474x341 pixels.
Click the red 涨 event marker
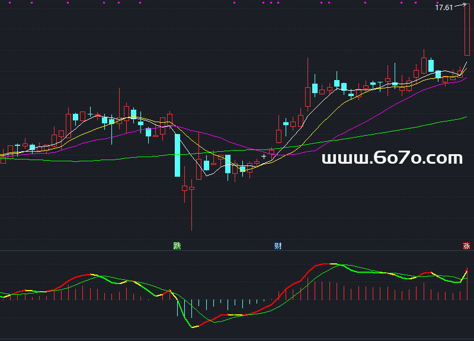pyautogui.click(x=466, y=246)
